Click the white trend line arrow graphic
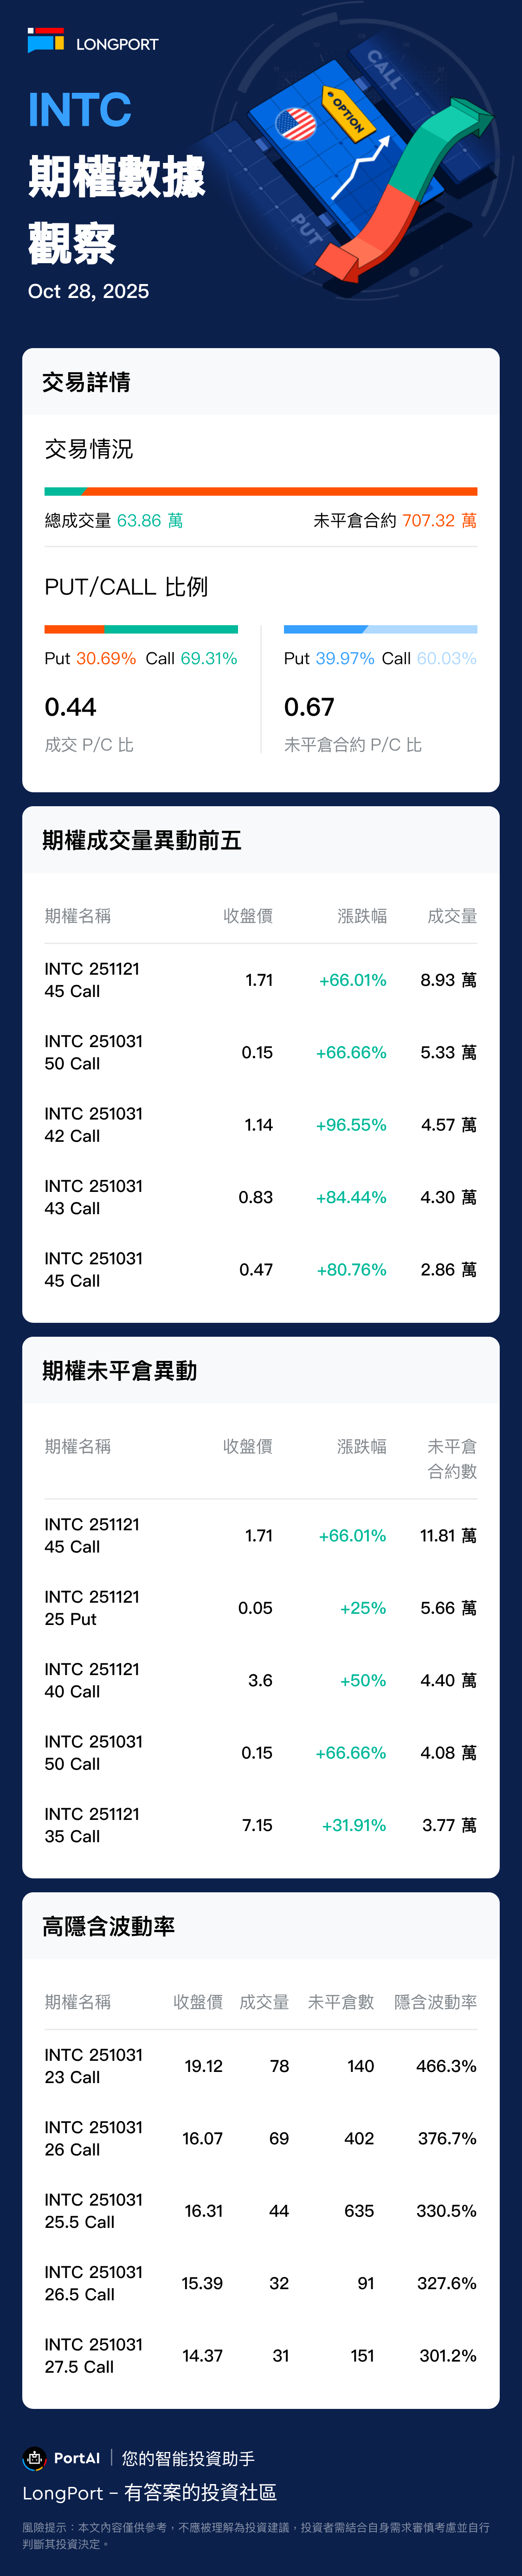This screenshot has height=2576, width=522. (360, 167)
